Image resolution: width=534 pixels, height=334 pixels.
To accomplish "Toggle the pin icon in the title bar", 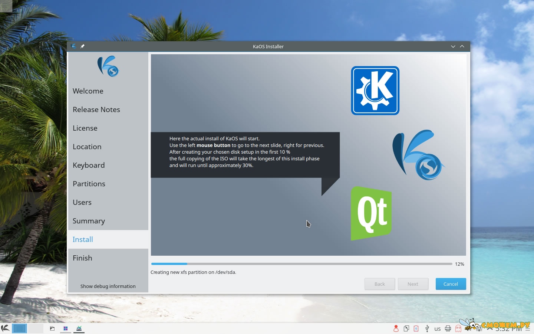I will [x=82, y=46].
